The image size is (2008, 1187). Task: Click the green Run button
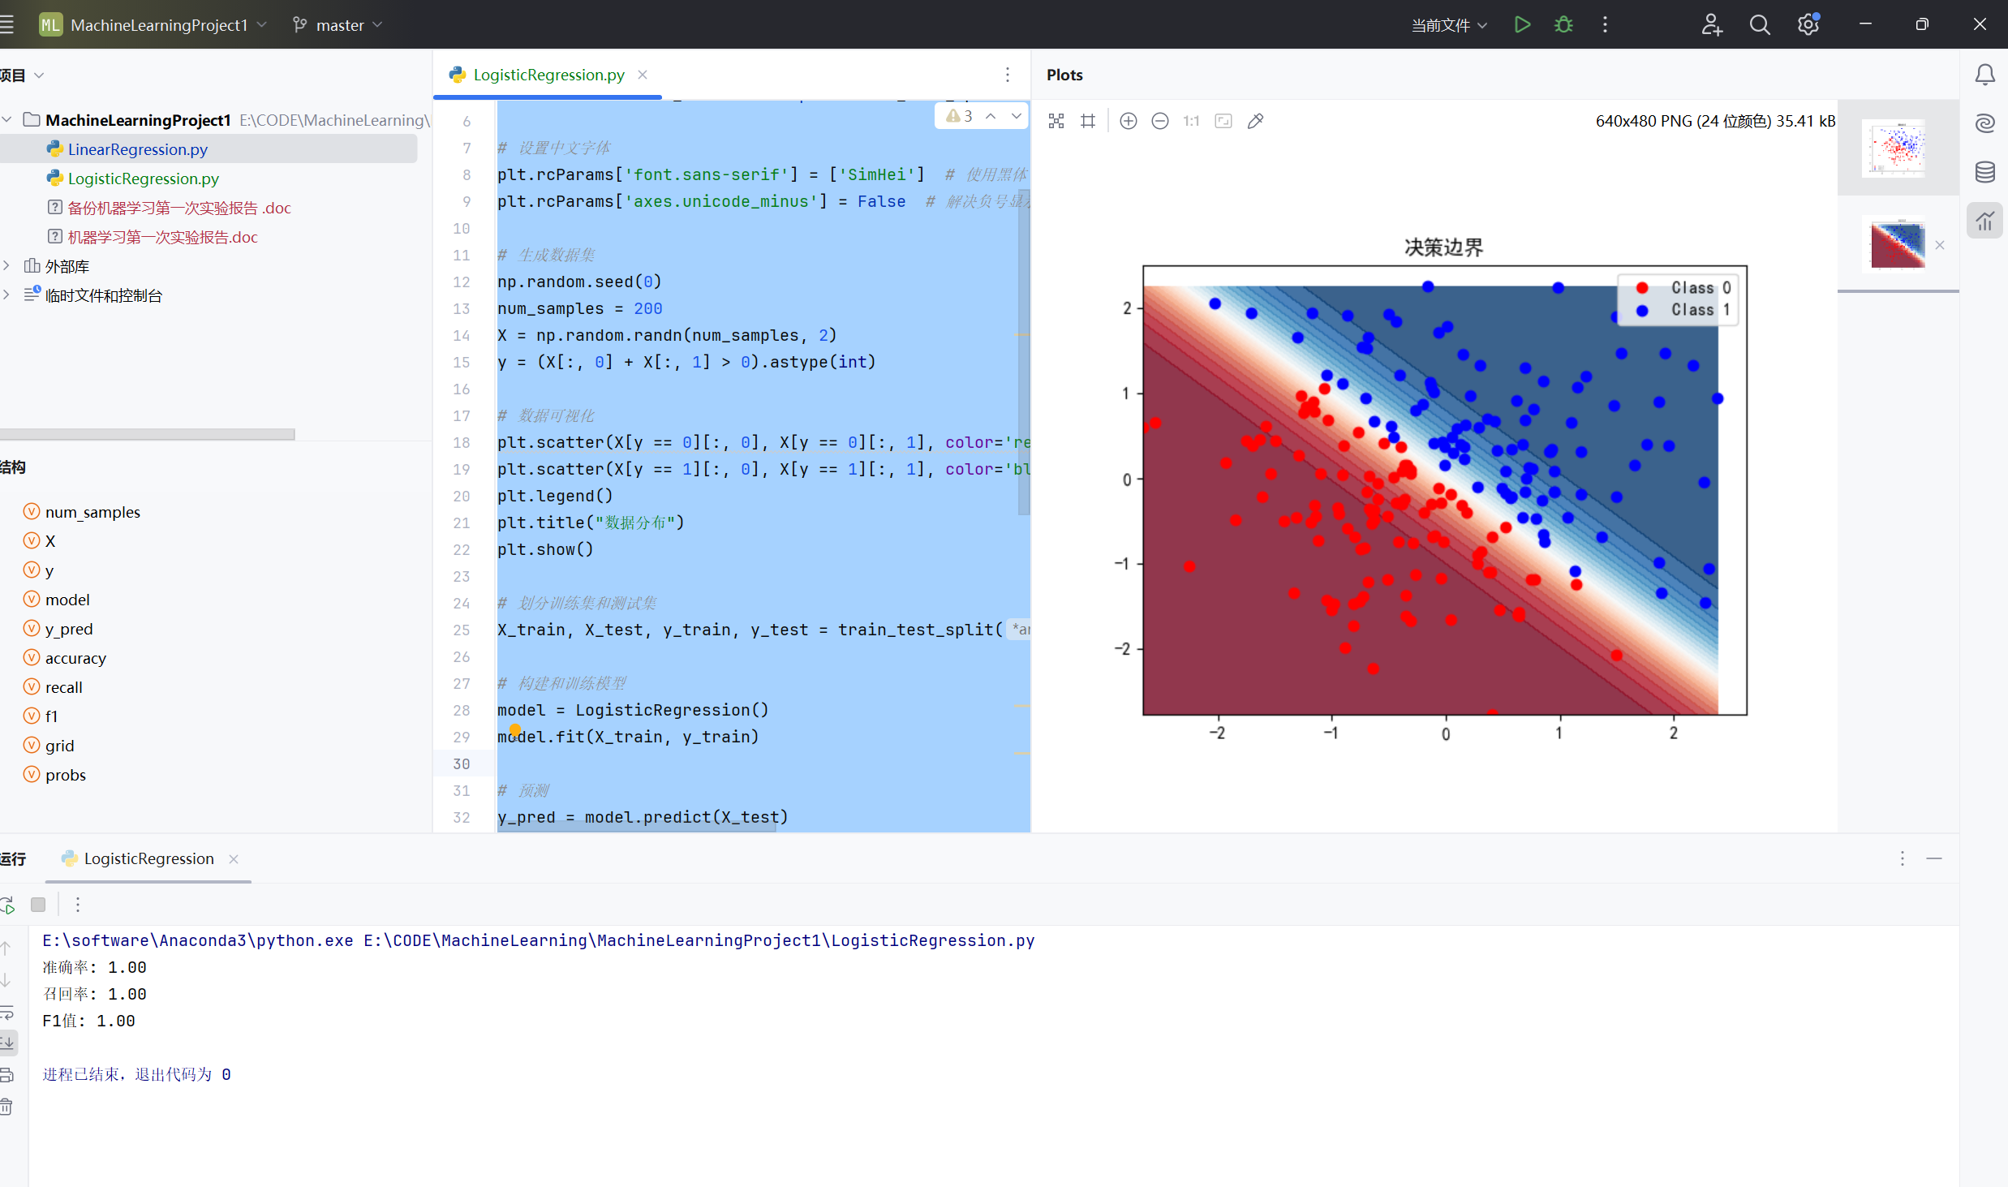(x=1522, y=24)
